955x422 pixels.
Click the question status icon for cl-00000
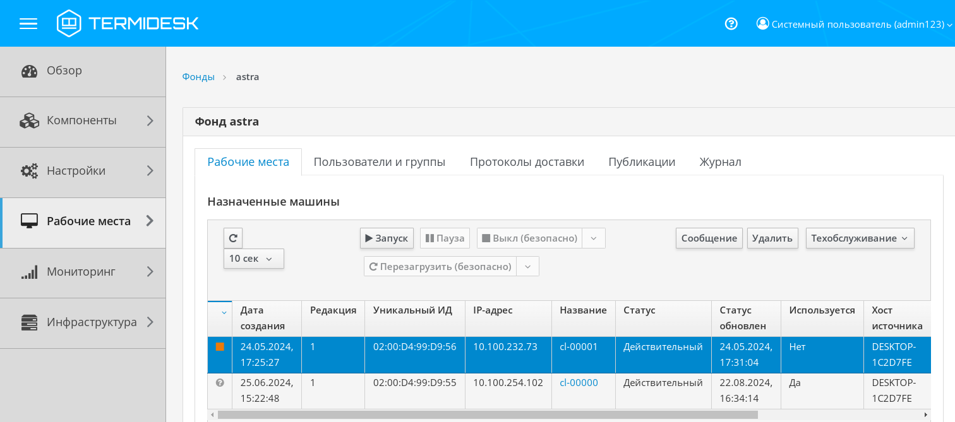point(220,383)
